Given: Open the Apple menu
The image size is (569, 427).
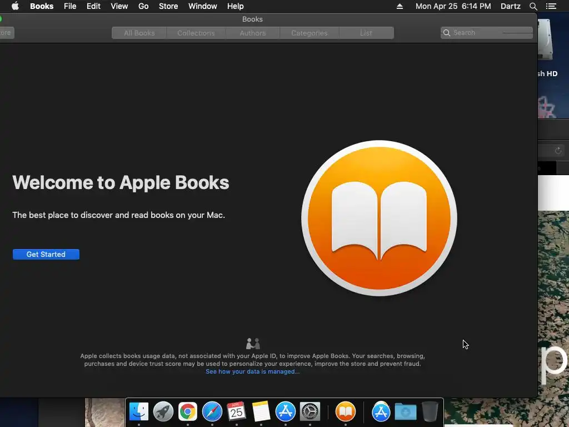Looking at the screenshot, I should click(x=15, y=6).
